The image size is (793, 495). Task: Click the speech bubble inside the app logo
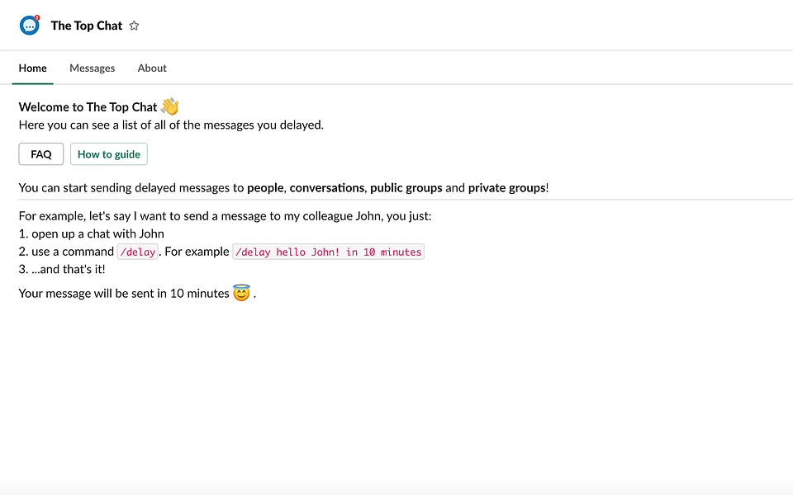click(29, 25)
